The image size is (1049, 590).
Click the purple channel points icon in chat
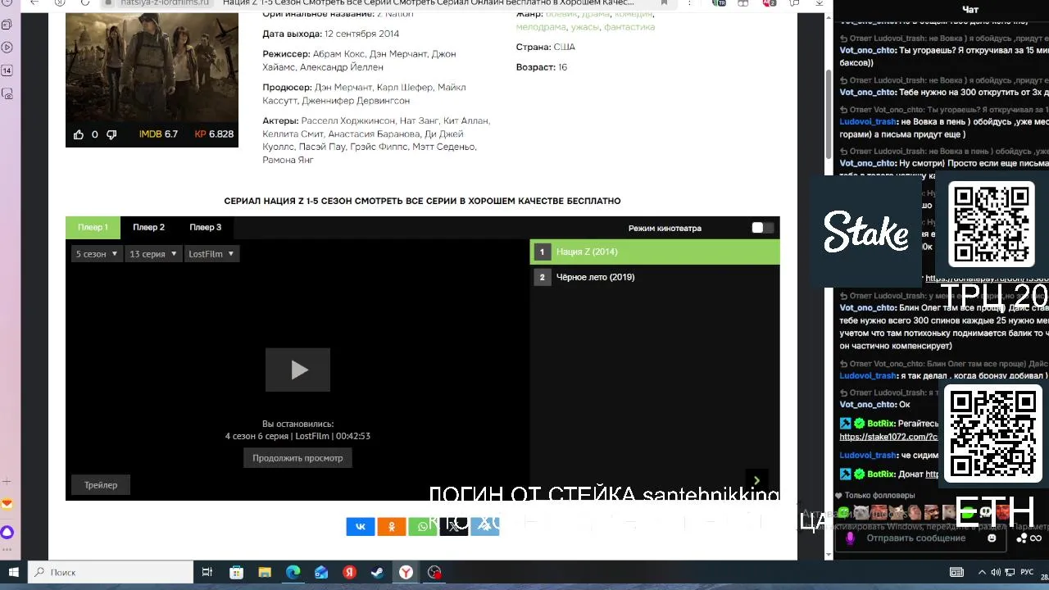pos(850,538)
